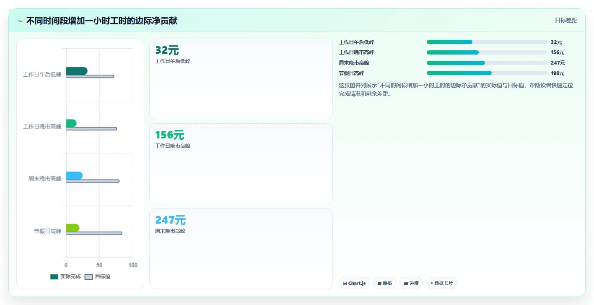The height and width of the screenshot is (305, 594).
Task: Click the 目标值 legend color box
Action: tap(88, 276)
